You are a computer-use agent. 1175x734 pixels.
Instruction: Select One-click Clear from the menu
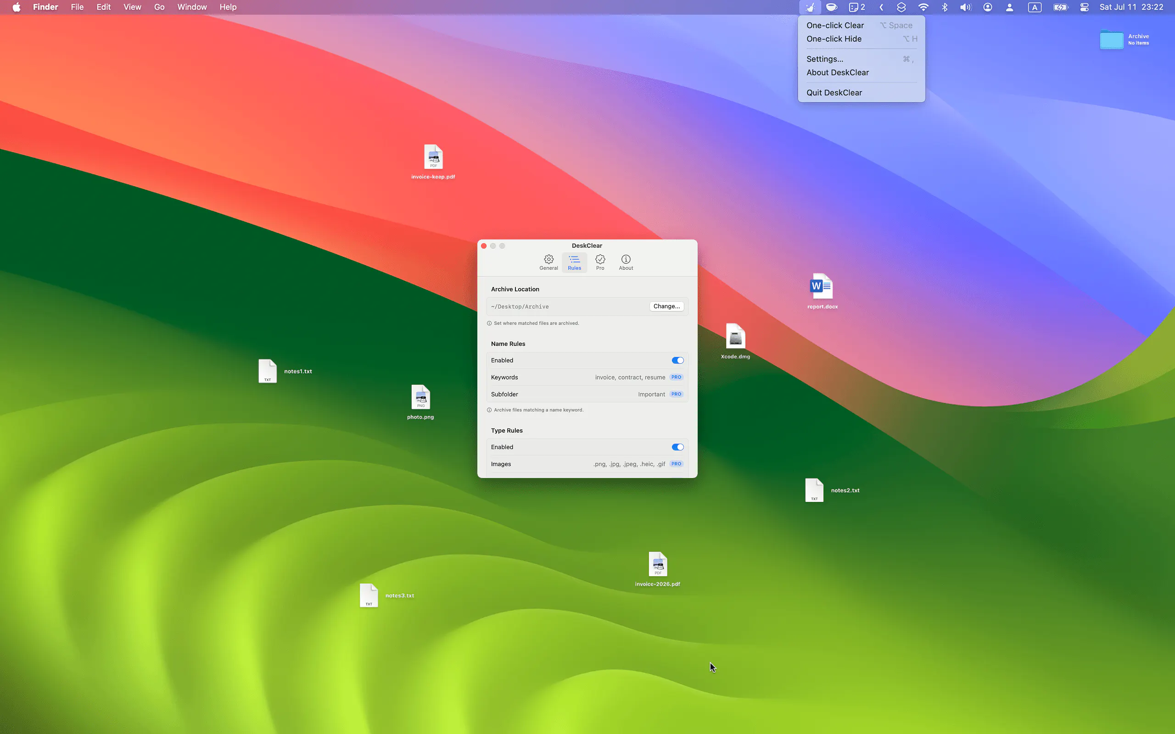click(x=862, y=25)
